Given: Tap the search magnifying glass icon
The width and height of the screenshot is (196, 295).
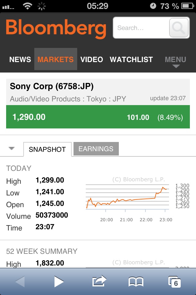Looking at the screenshot, I should click(178, 28).
